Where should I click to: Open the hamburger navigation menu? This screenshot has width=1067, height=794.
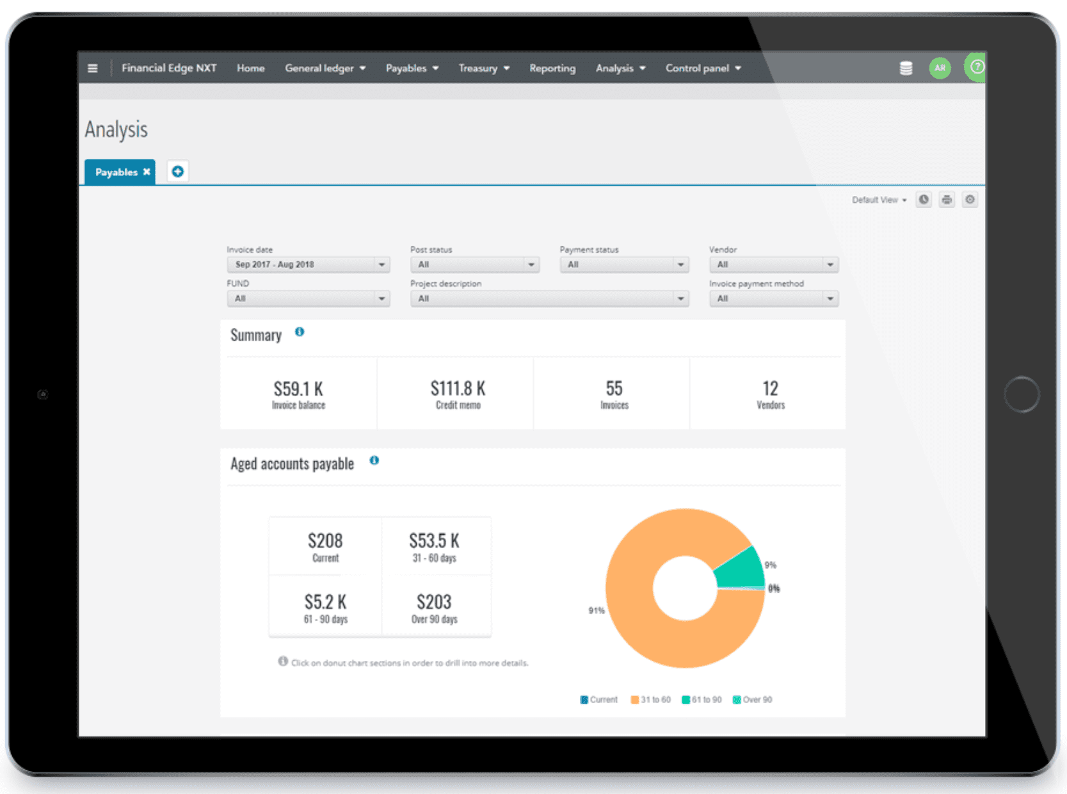tap(93, 69)
